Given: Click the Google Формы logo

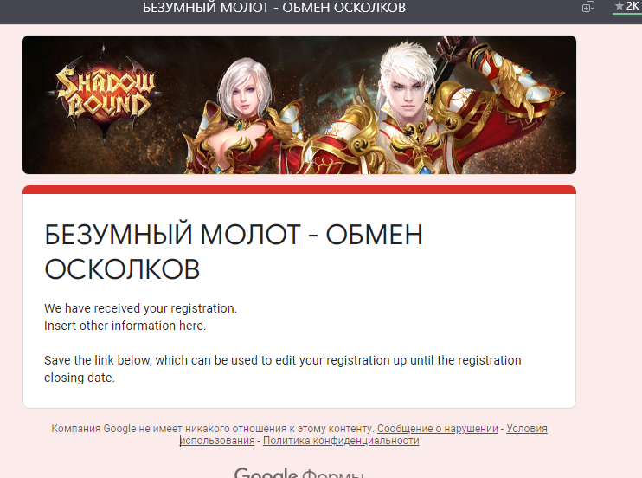Looking at the screenshot, I should click(x=299, y=473).
